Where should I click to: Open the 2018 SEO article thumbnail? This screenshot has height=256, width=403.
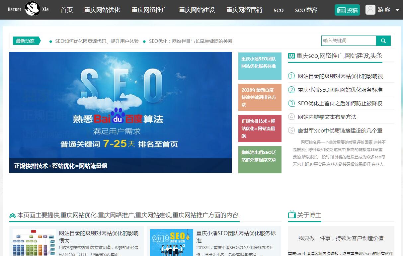172,242
